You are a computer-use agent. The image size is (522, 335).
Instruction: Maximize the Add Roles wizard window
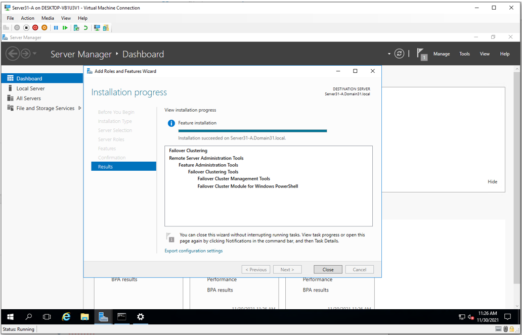(x=355, y=71)
